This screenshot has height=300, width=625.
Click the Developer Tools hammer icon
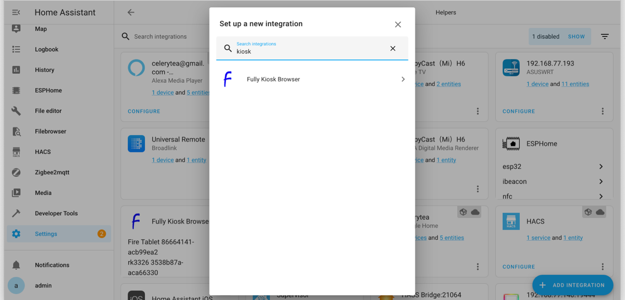pyautogui.click(x=16, y=213)
